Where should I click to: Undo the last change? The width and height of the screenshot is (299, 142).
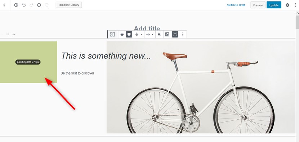click(24, 5)
